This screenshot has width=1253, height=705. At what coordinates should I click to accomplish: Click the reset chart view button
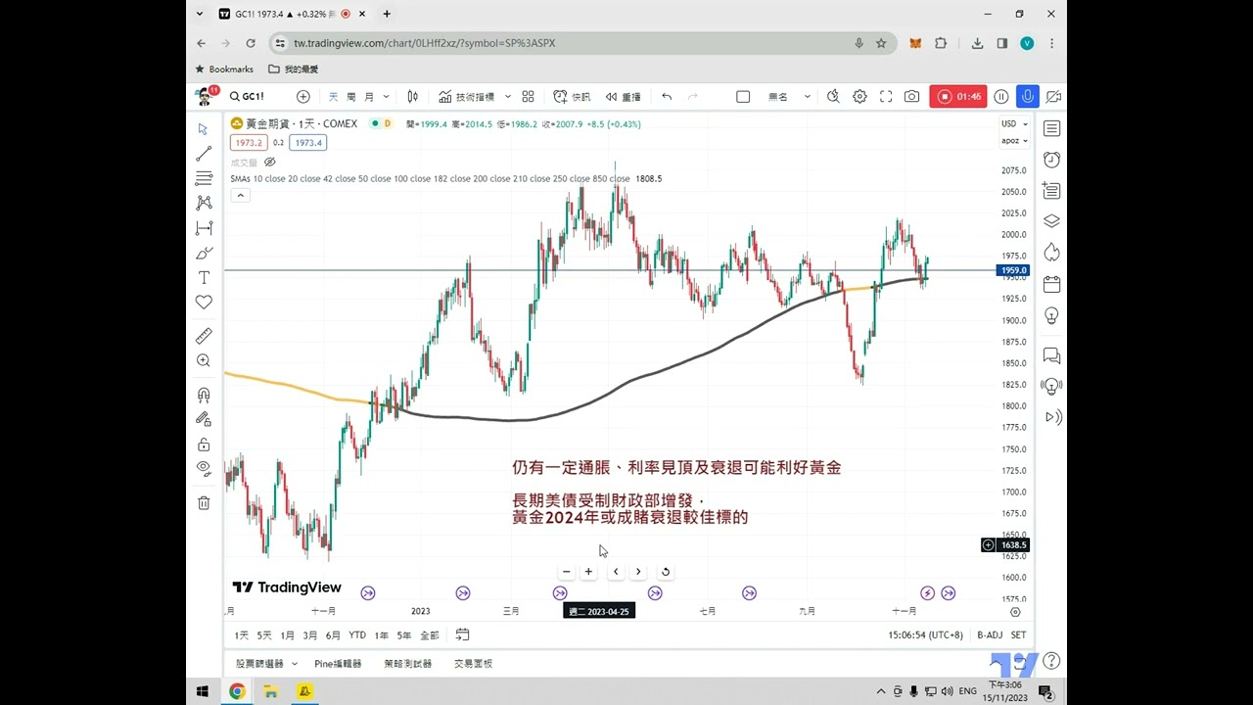click(666, 572)
